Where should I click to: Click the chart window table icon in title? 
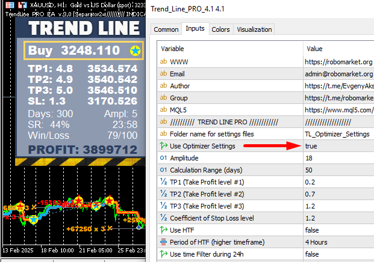(x=10, y=5)
